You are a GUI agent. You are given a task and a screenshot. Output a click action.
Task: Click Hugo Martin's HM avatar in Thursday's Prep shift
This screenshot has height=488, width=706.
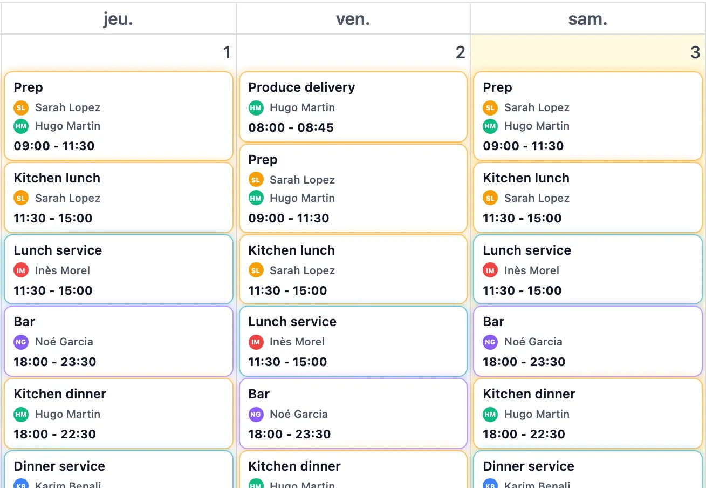point(21,126)
